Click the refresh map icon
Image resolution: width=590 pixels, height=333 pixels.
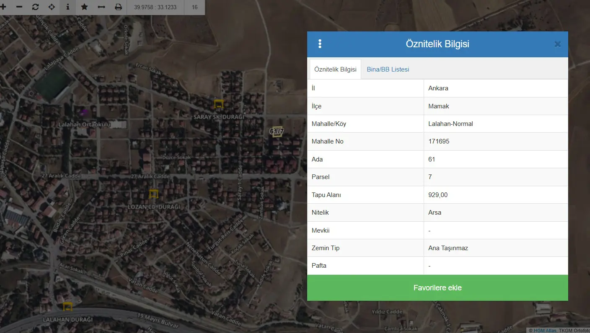point(35,7)
